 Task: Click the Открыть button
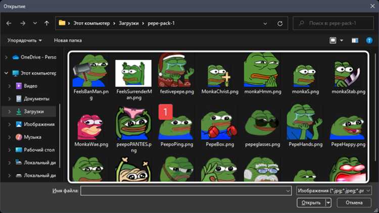[311, 202]
